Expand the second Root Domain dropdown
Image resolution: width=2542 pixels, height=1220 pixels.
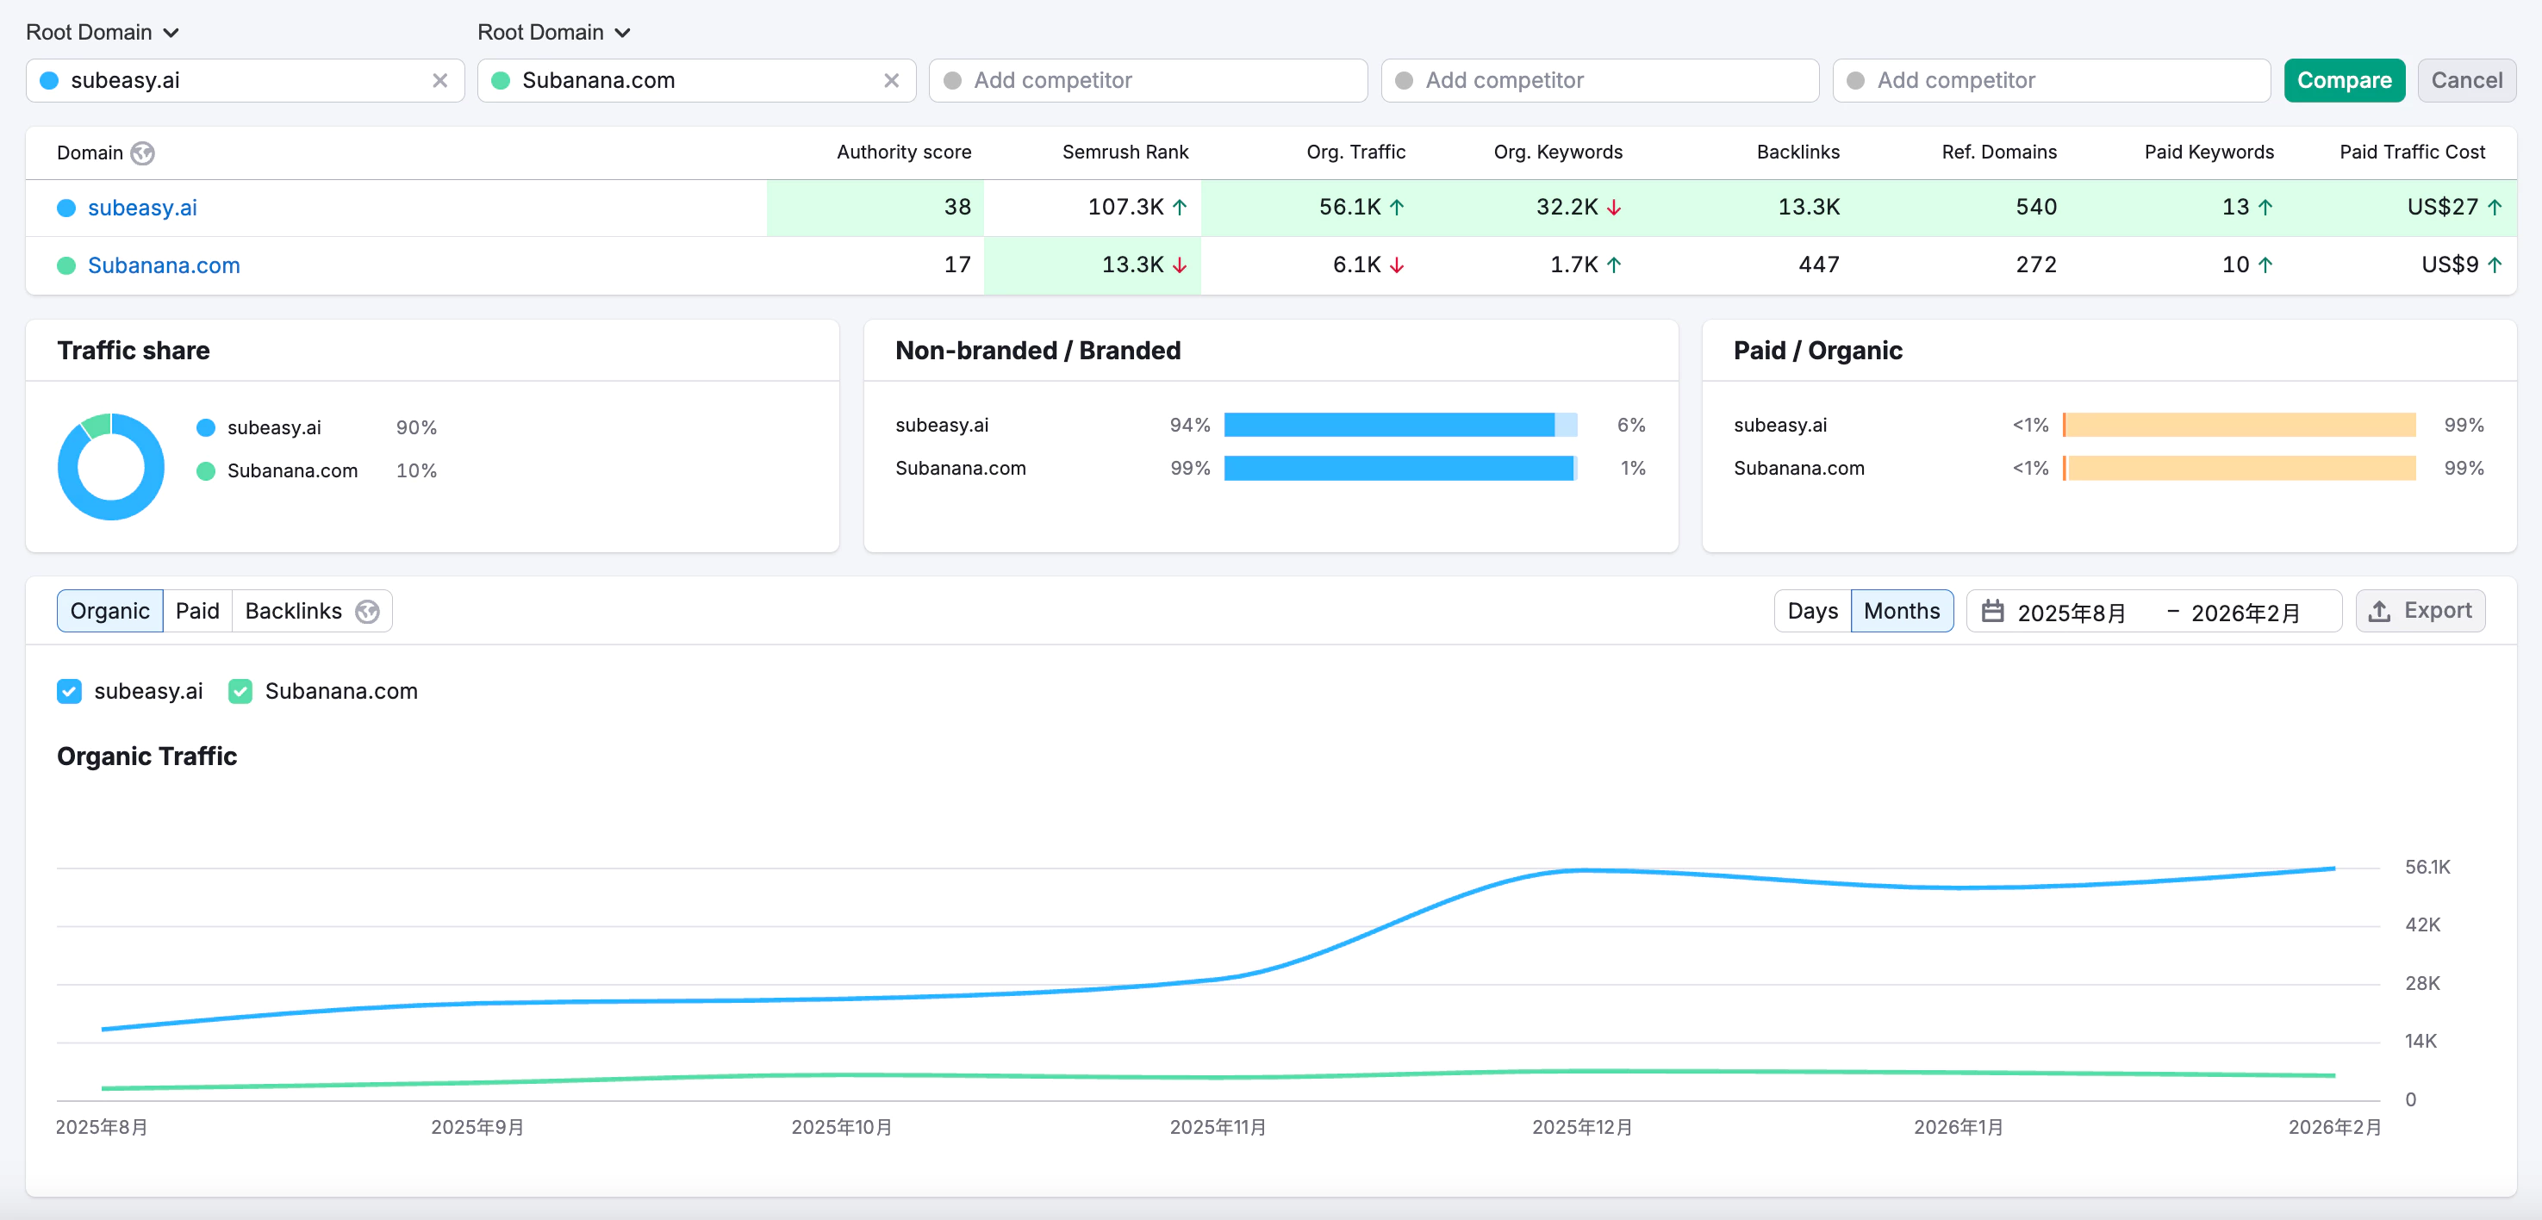coord(555,33)
